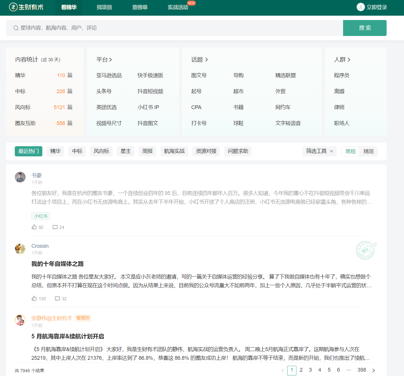The width and height of the screenshot is (404, 376).
Task: Click the search magnifier icon
Action: 16,28
